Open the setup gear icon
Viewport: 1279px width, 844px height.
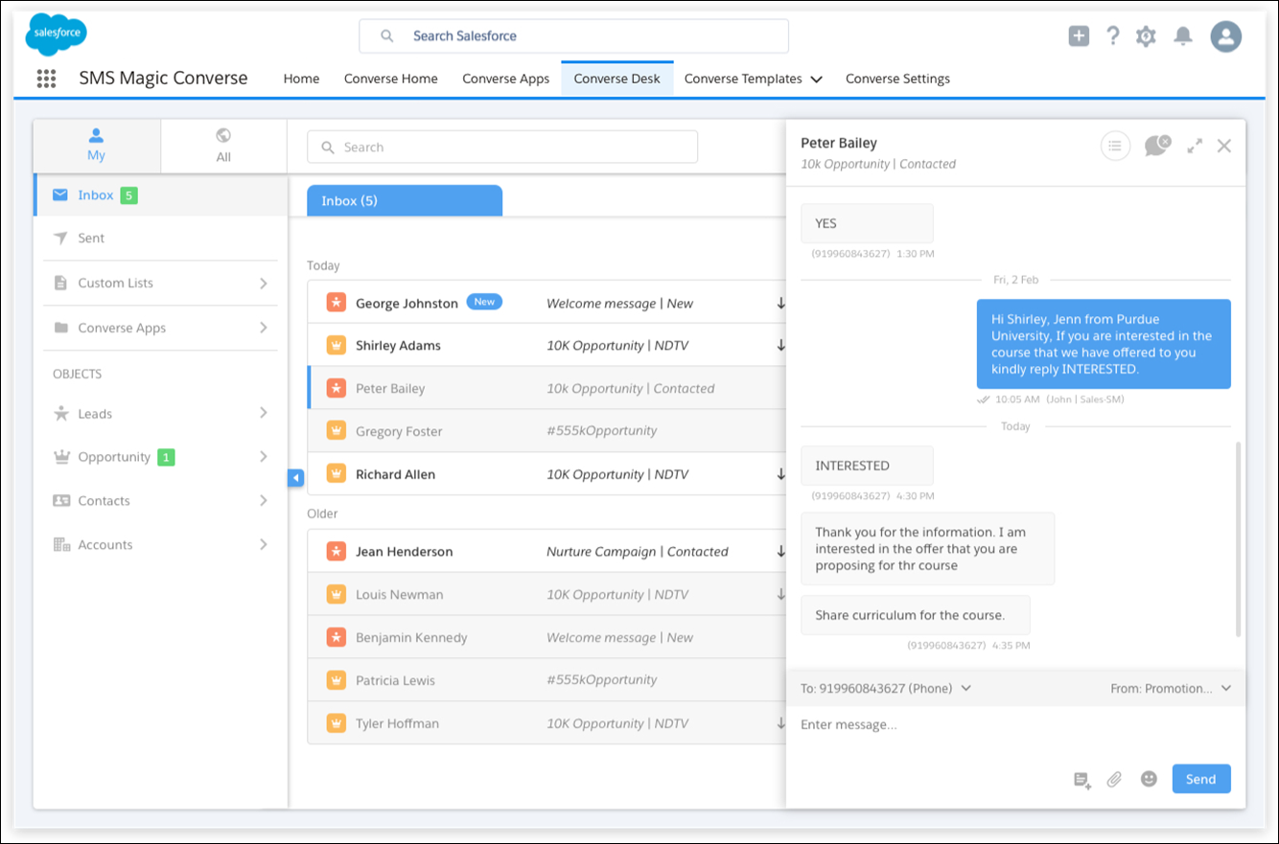coord(1146,36)
